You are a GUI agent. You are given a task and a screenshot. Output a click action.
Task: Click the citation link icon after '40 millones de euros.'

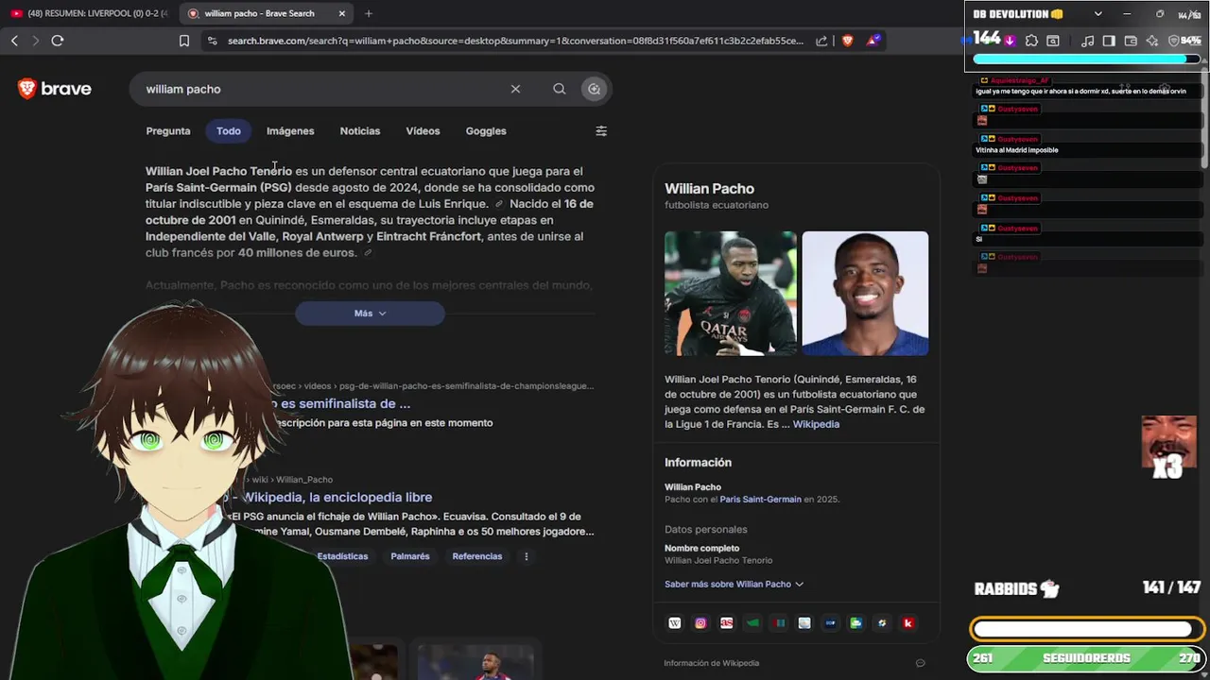point(368,253)
